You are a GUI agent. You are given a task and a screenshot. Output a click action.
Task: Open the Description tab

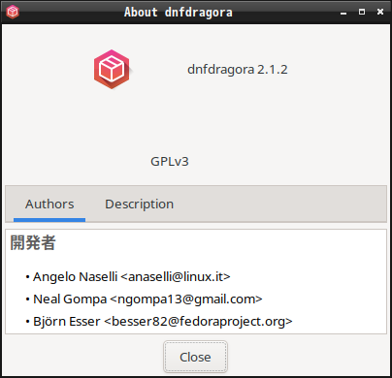tap(139, 205)
